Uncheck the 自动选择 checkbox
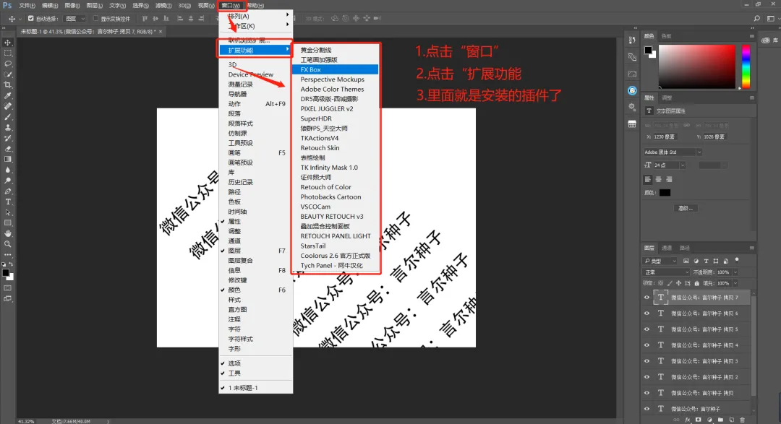The width and height of the screenshot is (781, 424). tap(31, 18)
